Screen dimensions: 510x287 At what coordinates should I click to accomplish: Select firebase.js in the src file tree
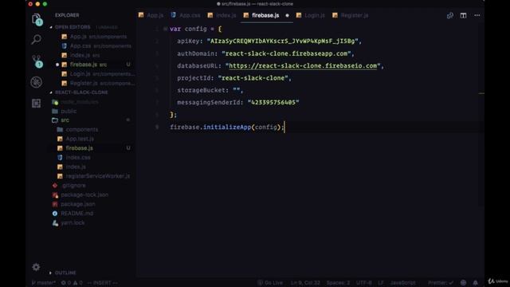pyautogui.click(x=79, y=148)
